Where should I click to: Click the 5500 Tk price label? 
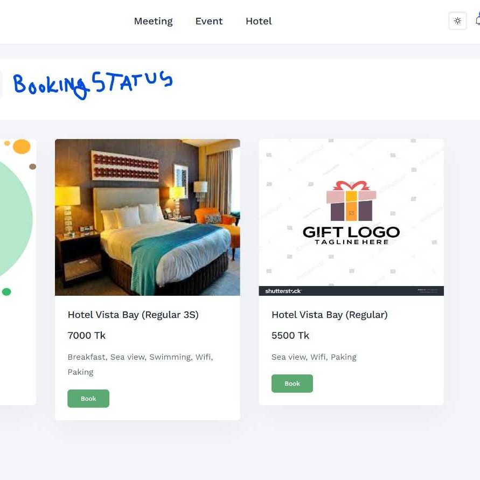[290, 336]
